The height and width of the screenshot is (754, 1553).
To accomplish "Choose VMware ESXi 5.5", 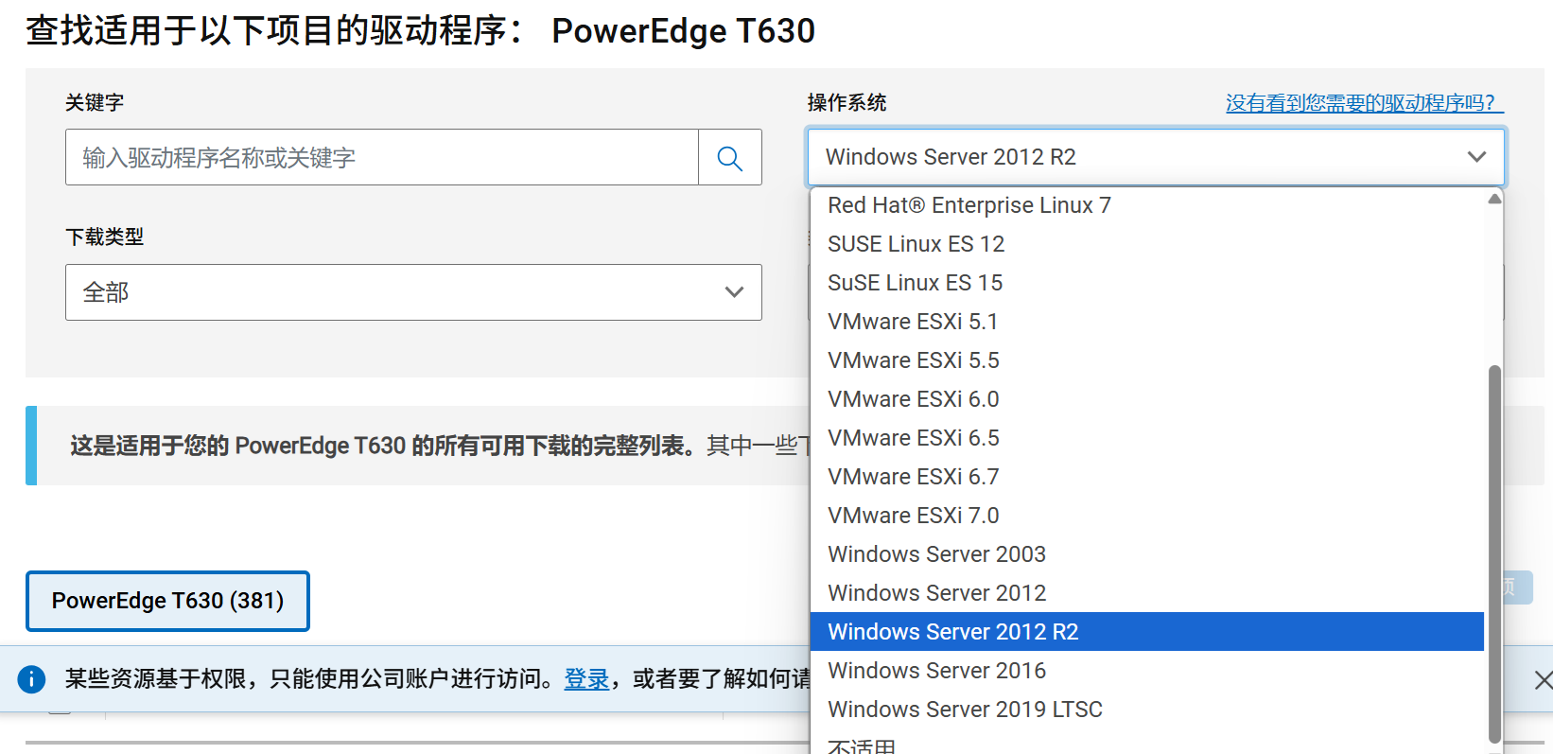I will coord(912,359).
